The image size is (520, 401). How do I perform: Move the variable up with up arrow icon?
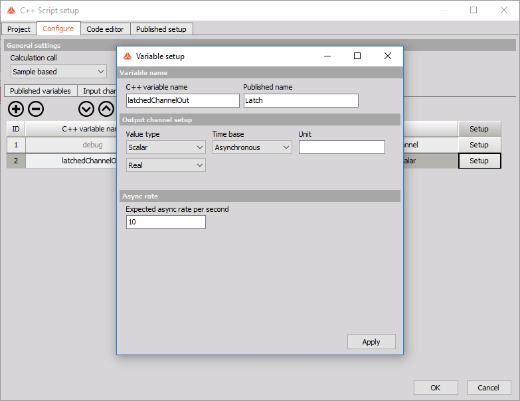tap(106, 109)
